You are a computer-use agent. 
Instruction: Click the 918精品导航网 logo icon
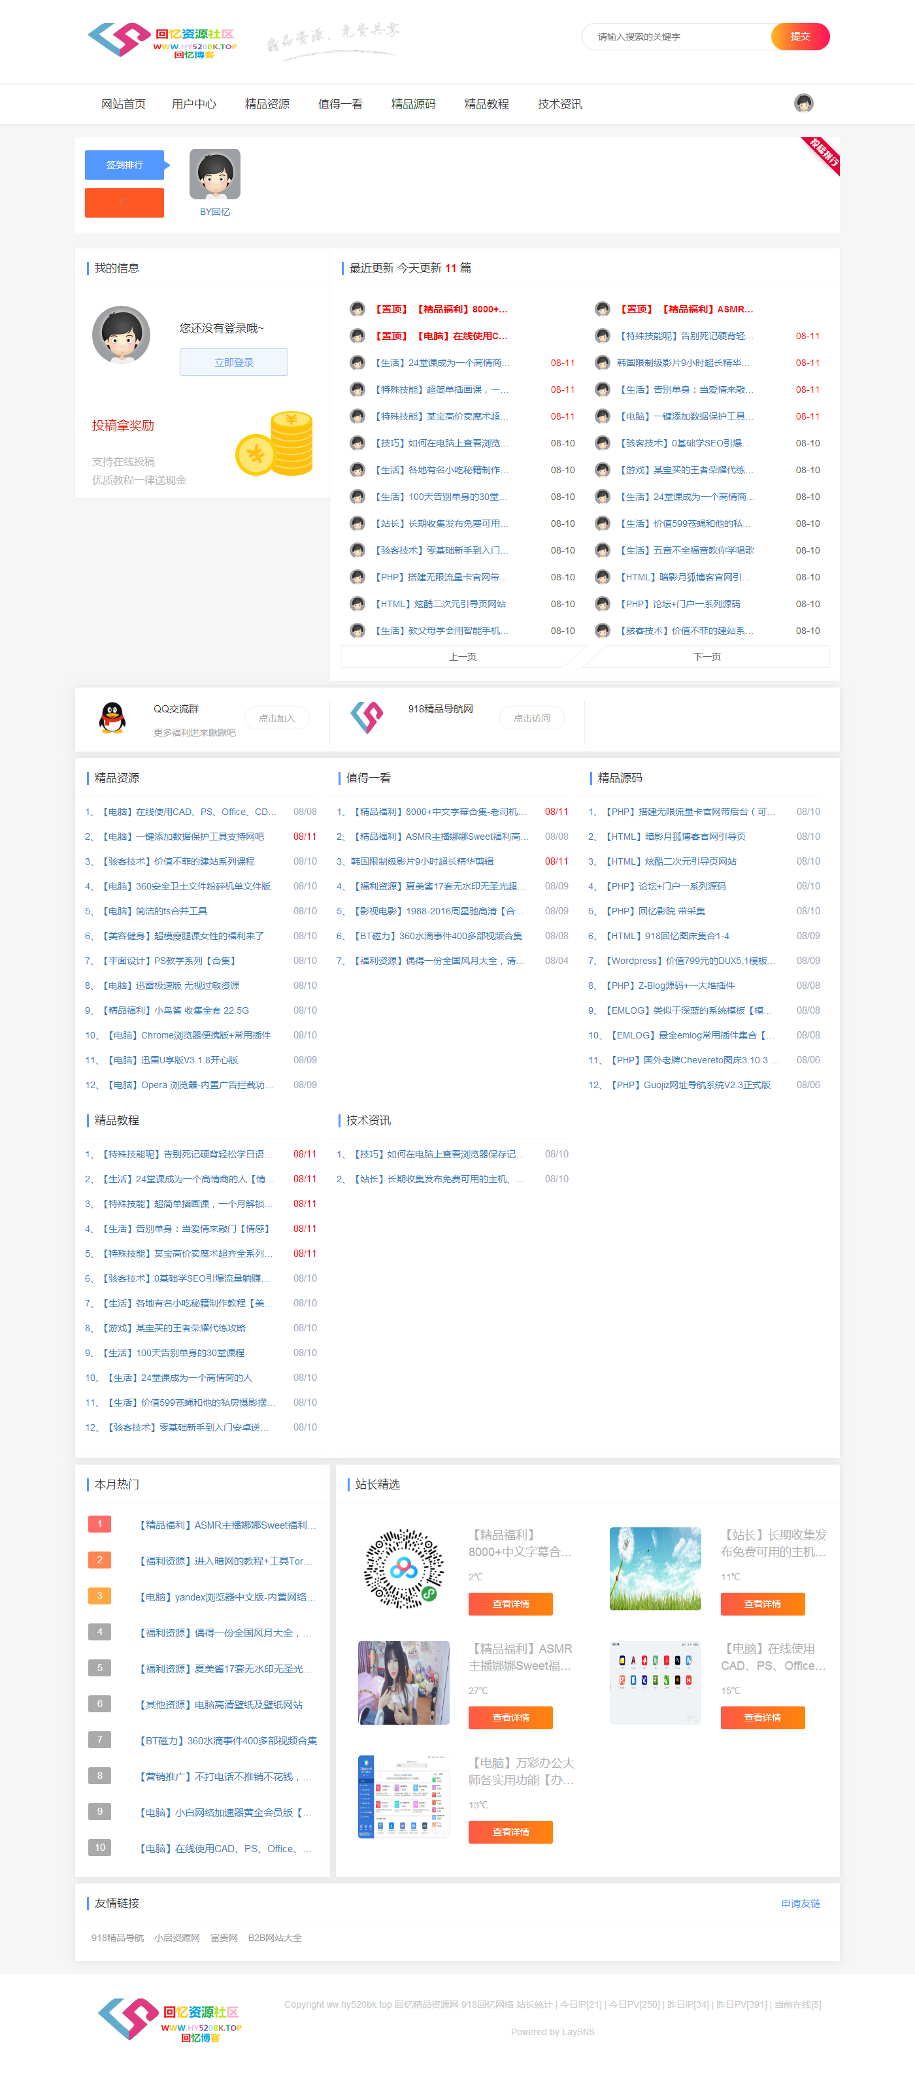click(367, 717)
